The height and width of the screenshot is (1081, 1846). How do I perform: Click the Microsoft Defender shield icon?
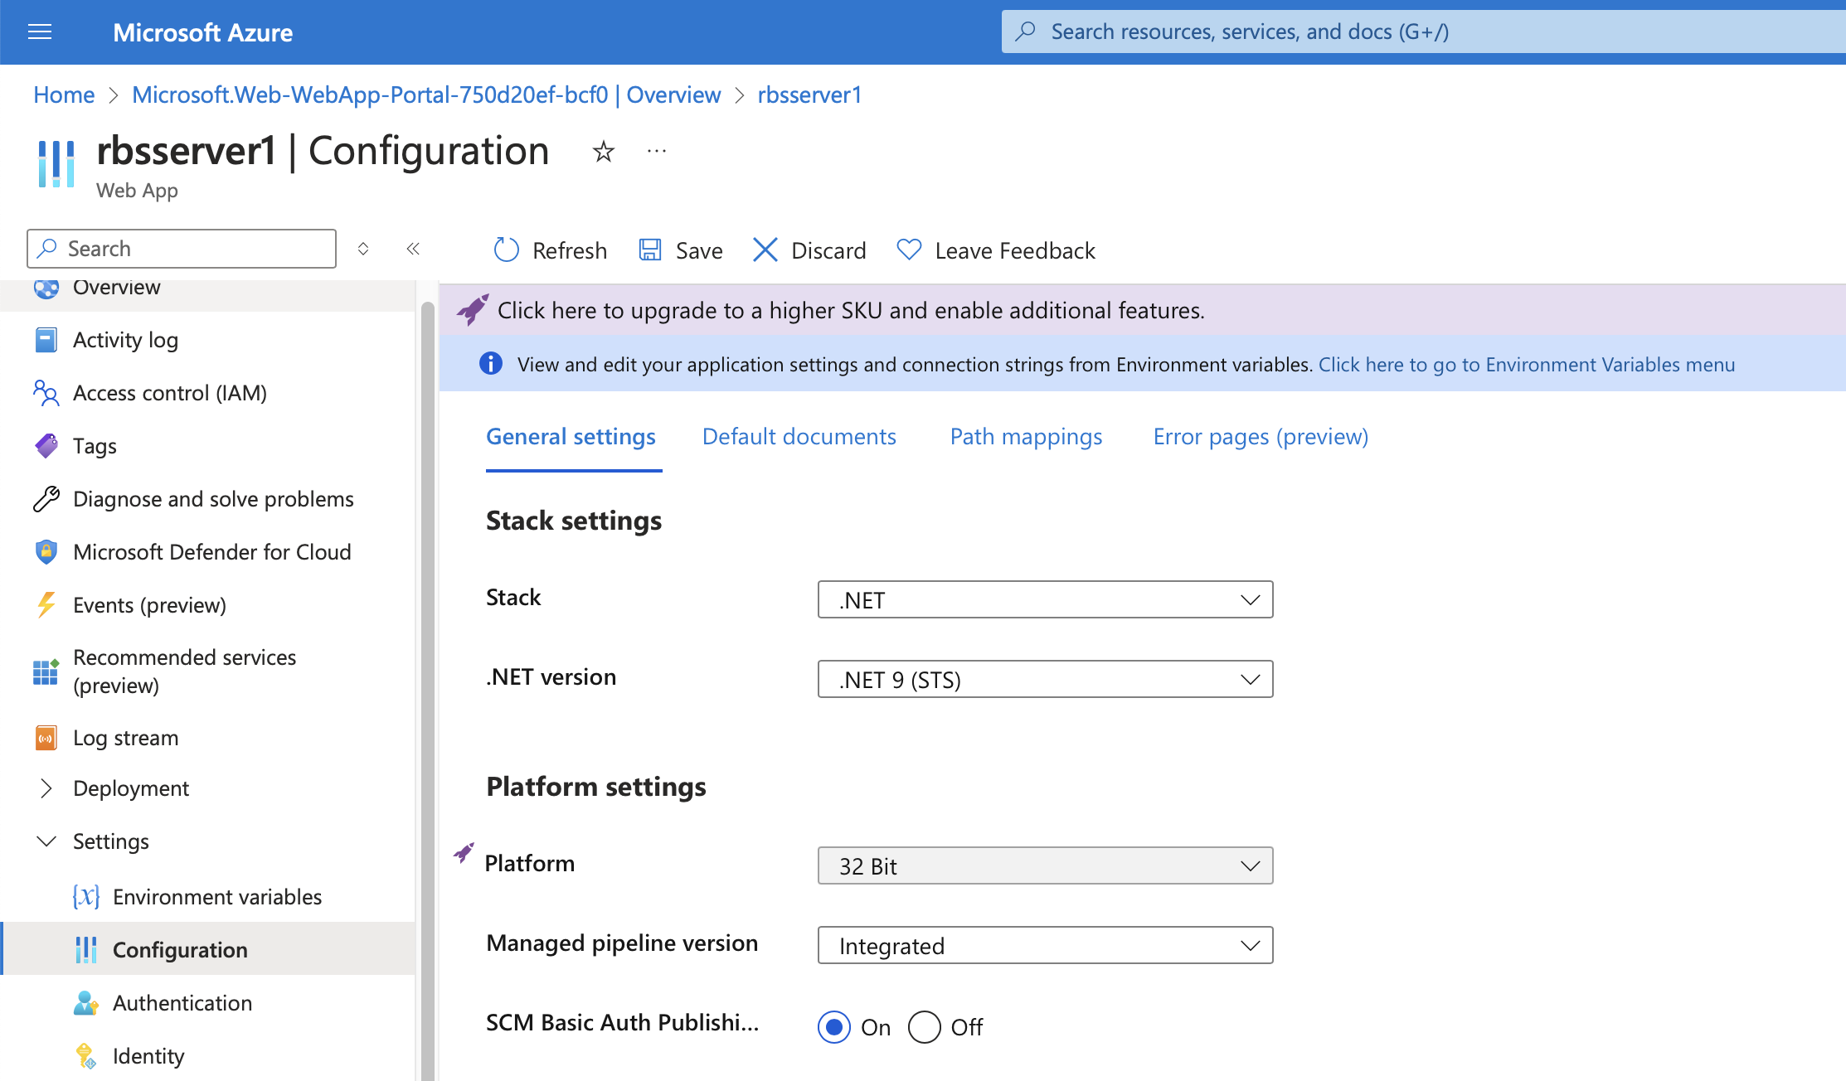(46, 552)
